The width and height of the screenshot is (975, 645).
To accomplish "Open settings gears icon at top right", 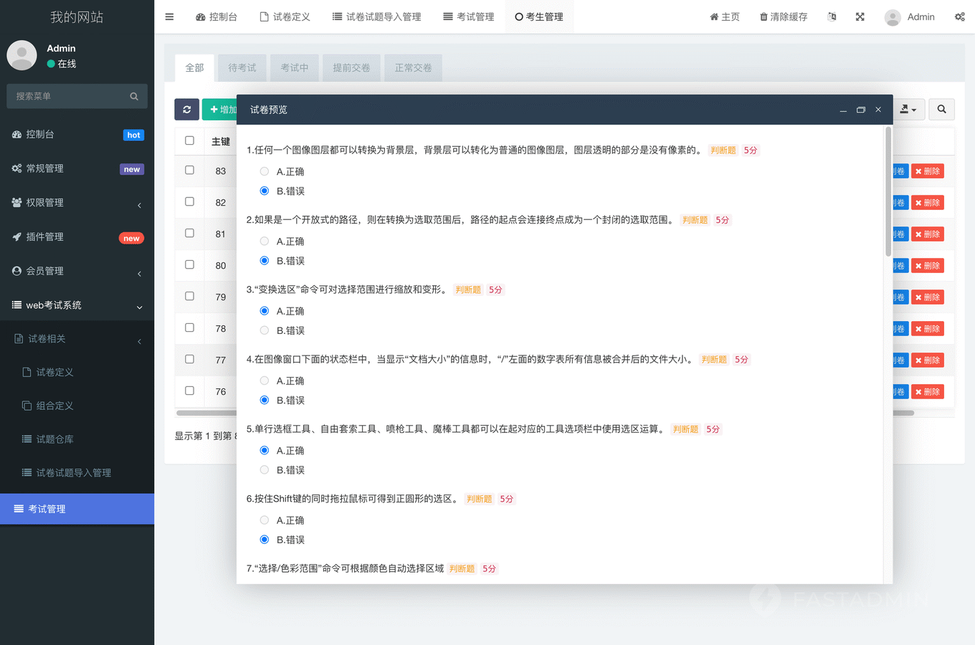I will [x=959, y=16].
